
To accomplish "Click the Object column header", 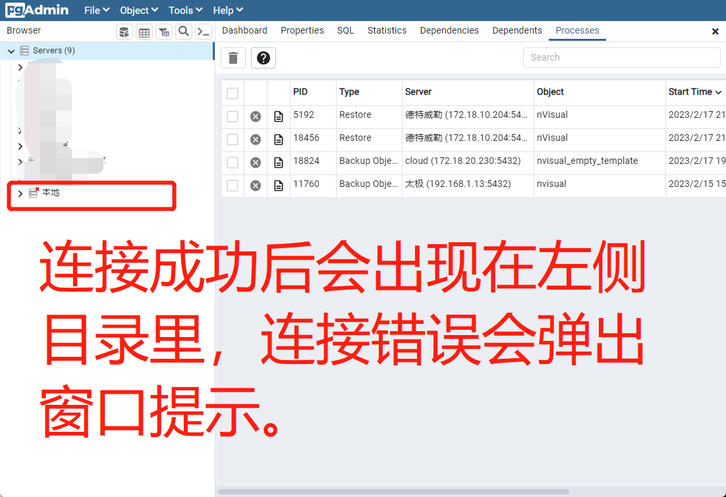I will coord(599,92).
